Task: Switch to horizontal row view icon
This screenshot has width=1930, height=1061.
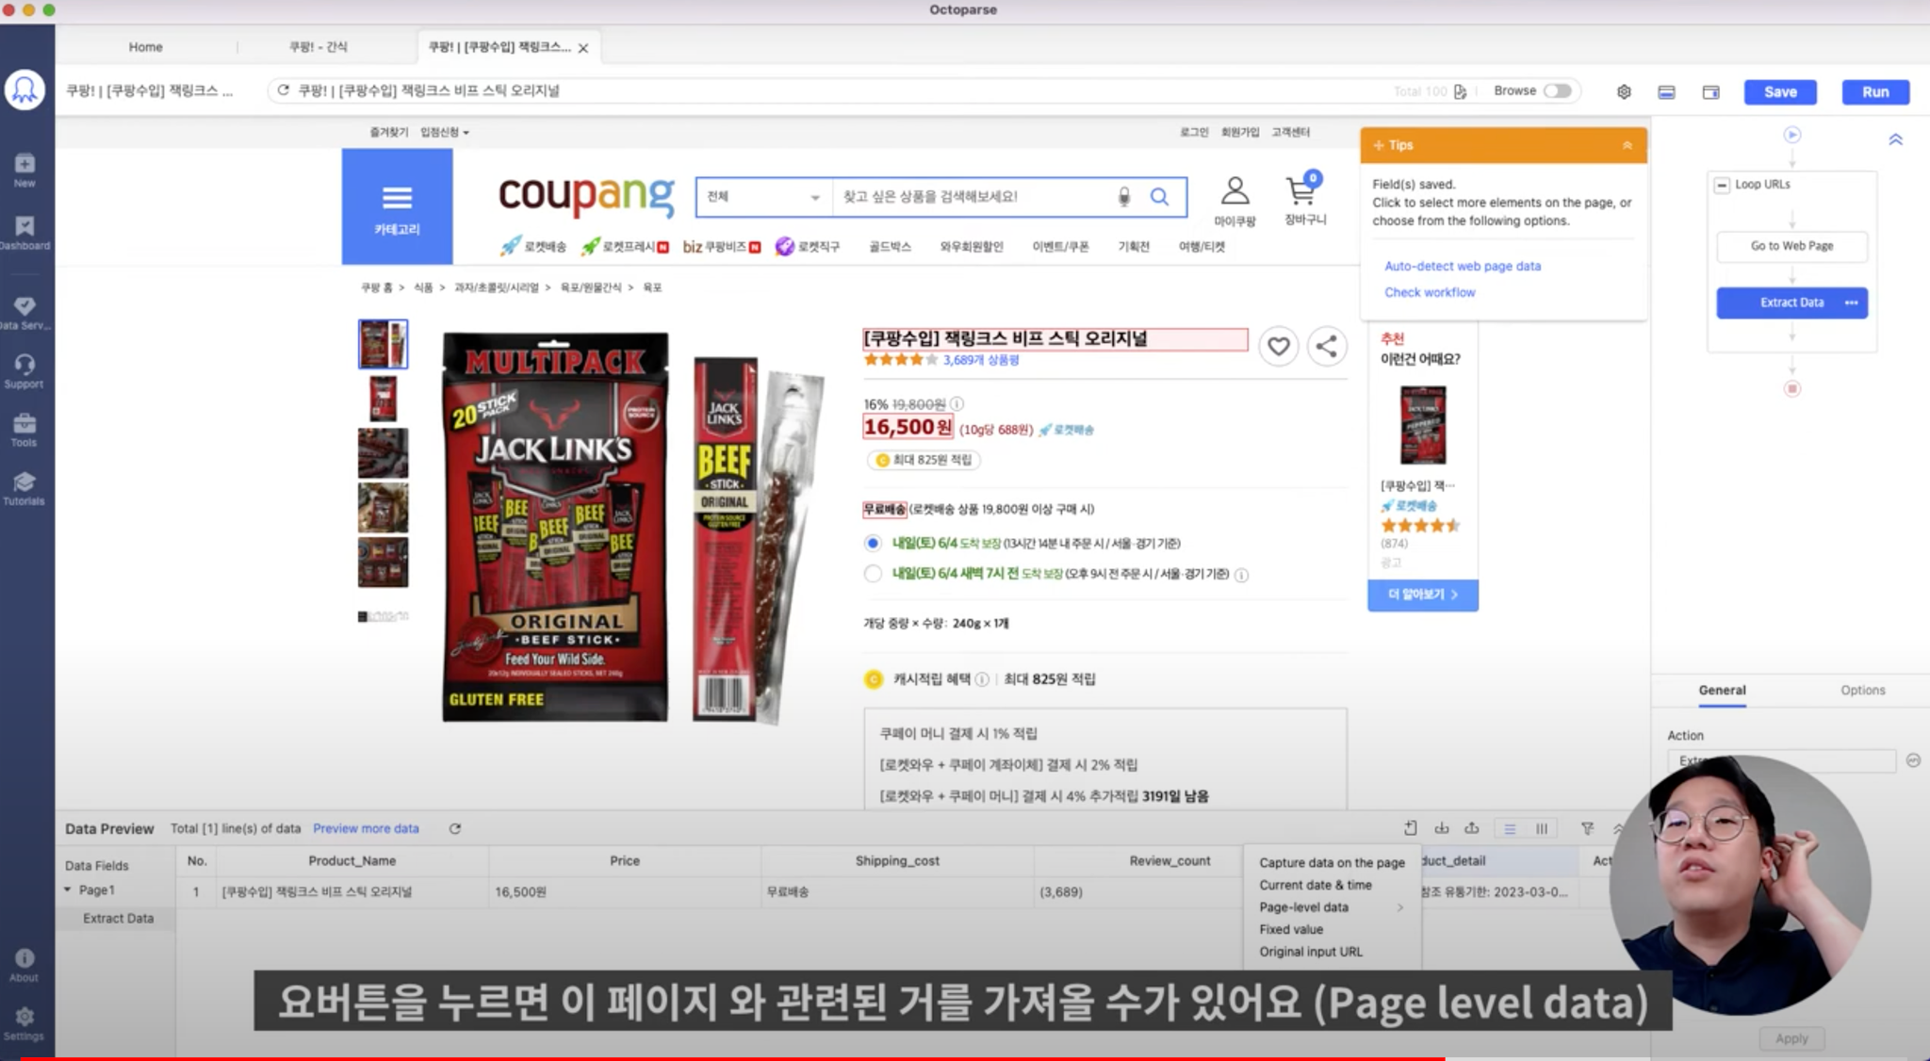Action: [x=1510, y=828]
